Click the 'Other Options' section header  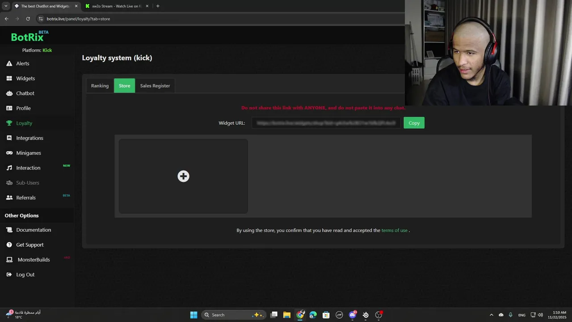[x=22, y=216]
